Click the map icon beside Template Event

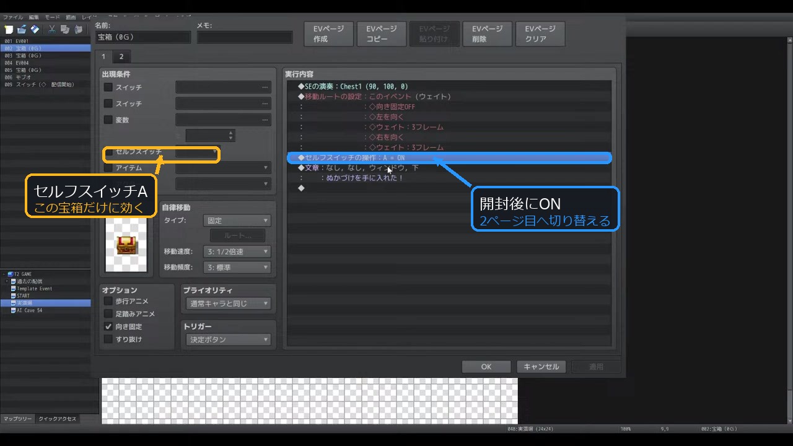pos(13,289)
